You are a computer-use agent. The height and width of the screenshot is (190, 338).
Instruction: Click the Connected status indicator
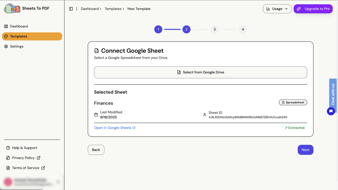tap(295, 128)
